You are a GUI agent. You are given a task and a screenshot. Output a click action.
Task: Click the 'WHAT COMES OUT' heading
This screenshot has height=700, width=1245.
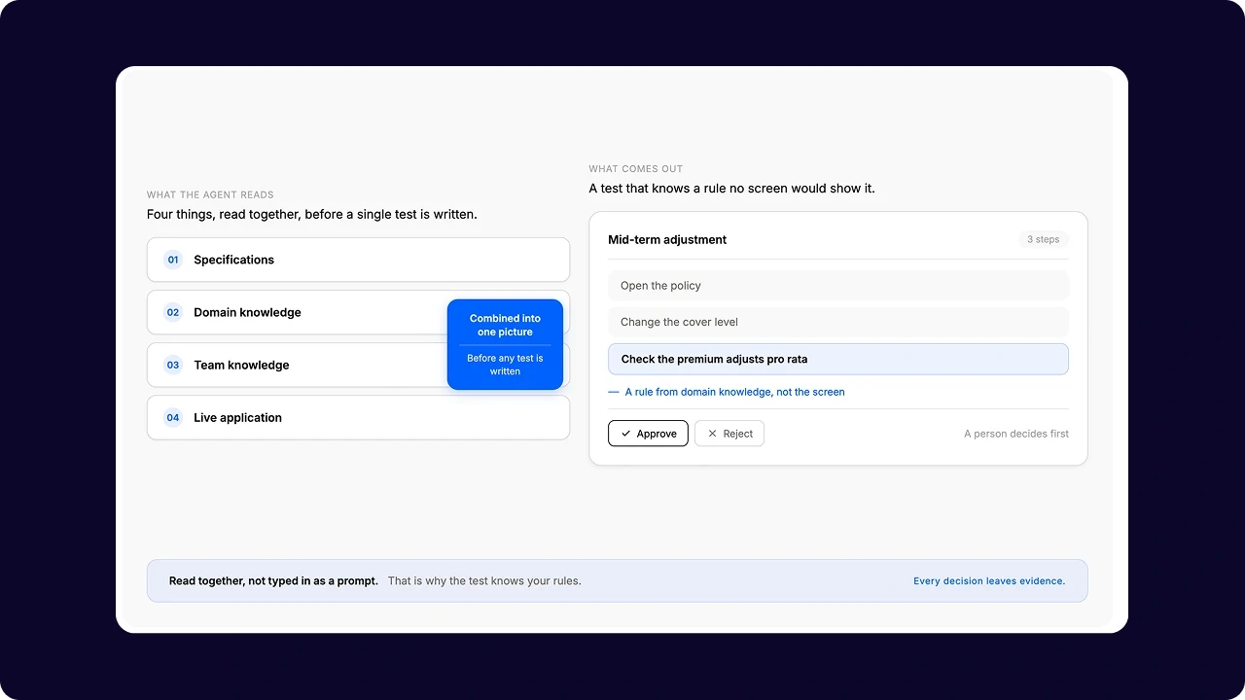pos(636,169)
